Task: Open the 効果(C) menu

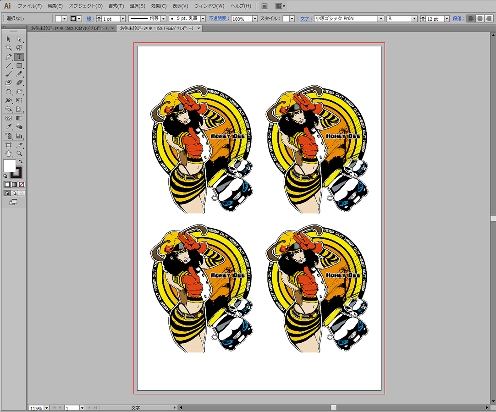Action: pyautogui.click(x=159, y=6)
